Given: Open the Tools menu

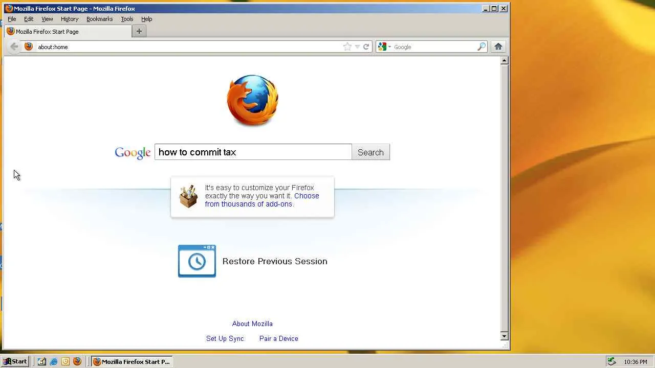Looking at the screenshot, I should [x=127, y=19].
